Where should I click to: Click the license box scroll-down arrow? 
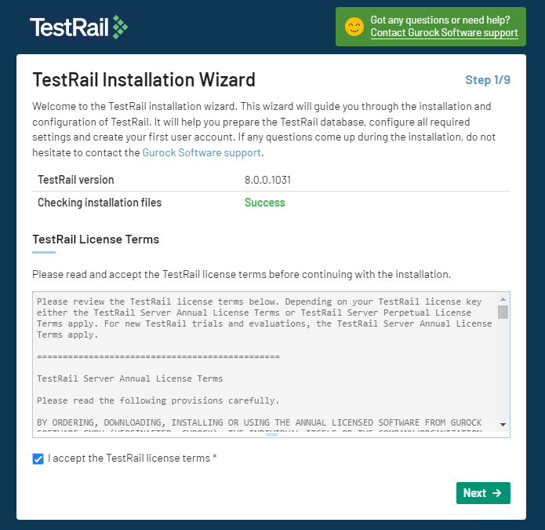(503, 425)
